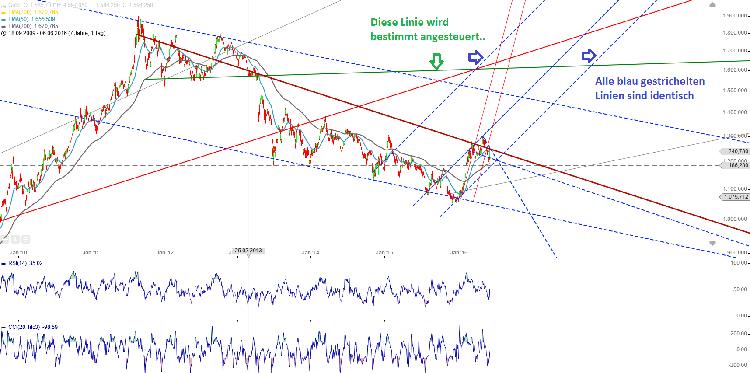Click the horizontal-arrows button at chart bottom left
This screenshot has height=373, width=750.
click(5, 239)
